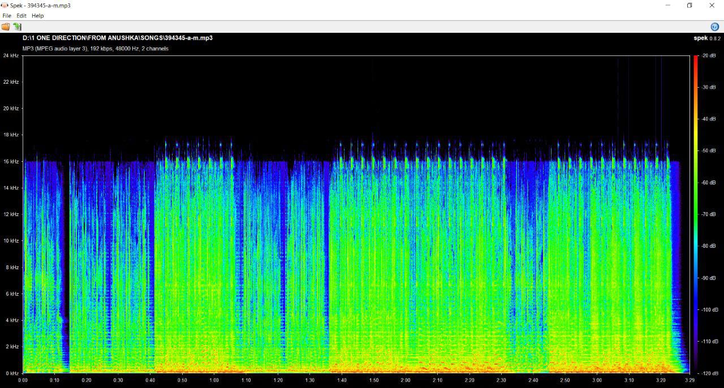Restore down the Spek window
This screenshot has width=724, height=388.
[x=689, y=5]
